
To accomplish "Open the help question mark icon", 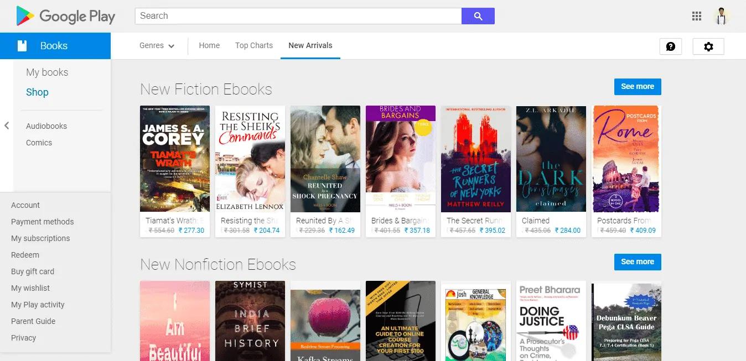I will [670, 46].
